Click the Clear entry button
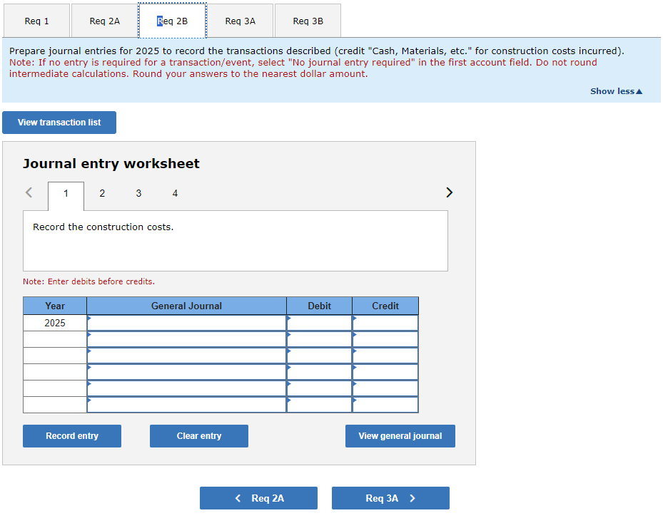Image resolution: width=668 pixels, height=528 pixels. click(198, 435)
